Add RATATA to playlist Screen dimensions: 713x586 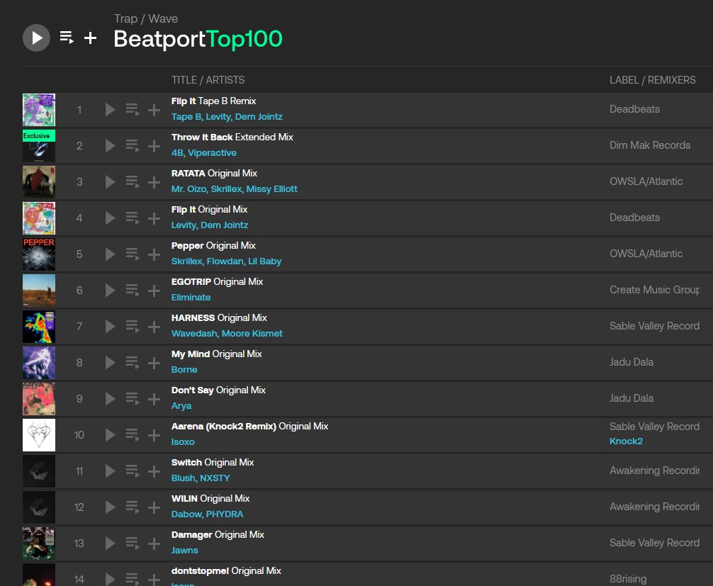click(154, 182)
